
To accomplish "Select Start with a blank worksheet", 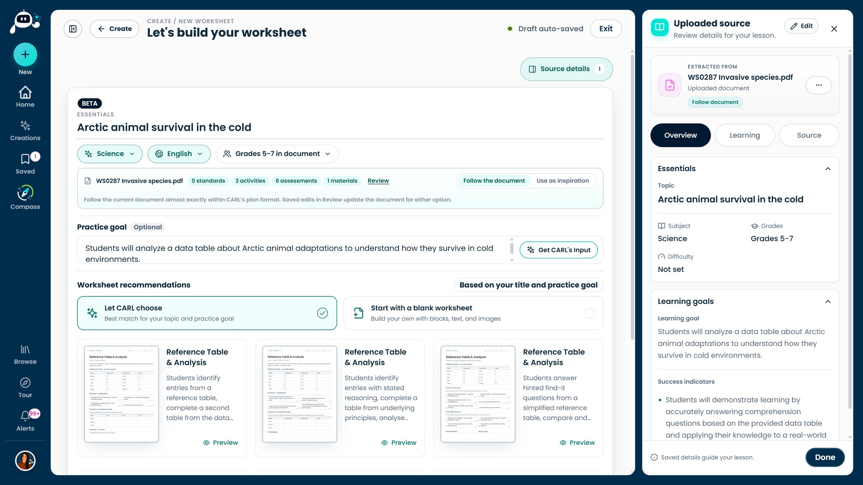I will tap(473, 313).
